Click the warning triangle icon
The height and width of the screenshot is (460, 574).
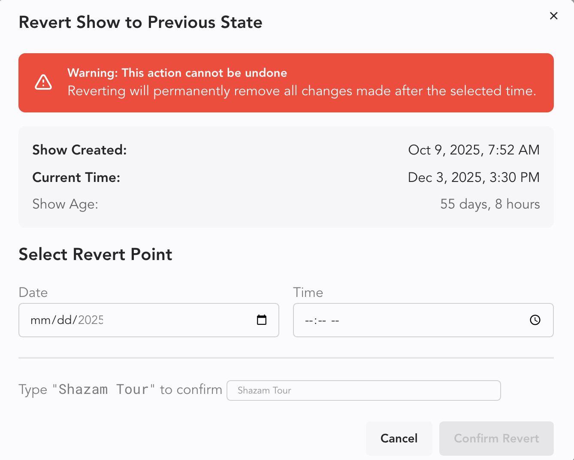click(43, 82)
